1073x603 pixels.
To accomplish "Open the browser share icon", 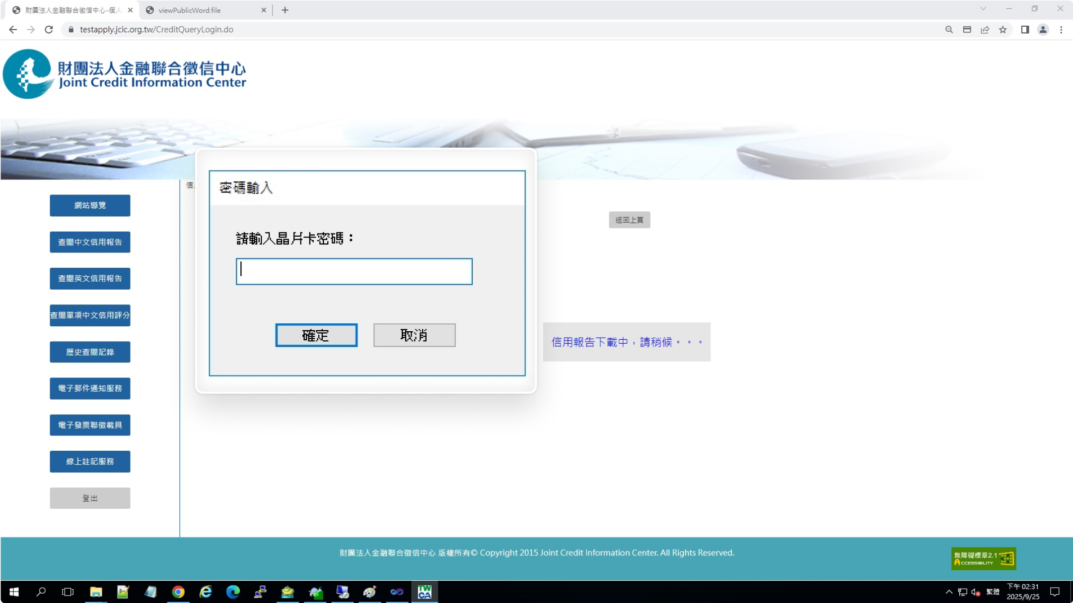I will (985, 30).
